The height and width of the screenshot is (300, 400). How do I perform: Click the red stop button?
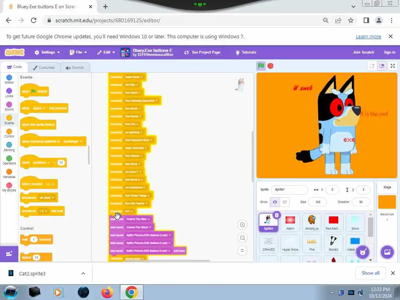[270, 66]
